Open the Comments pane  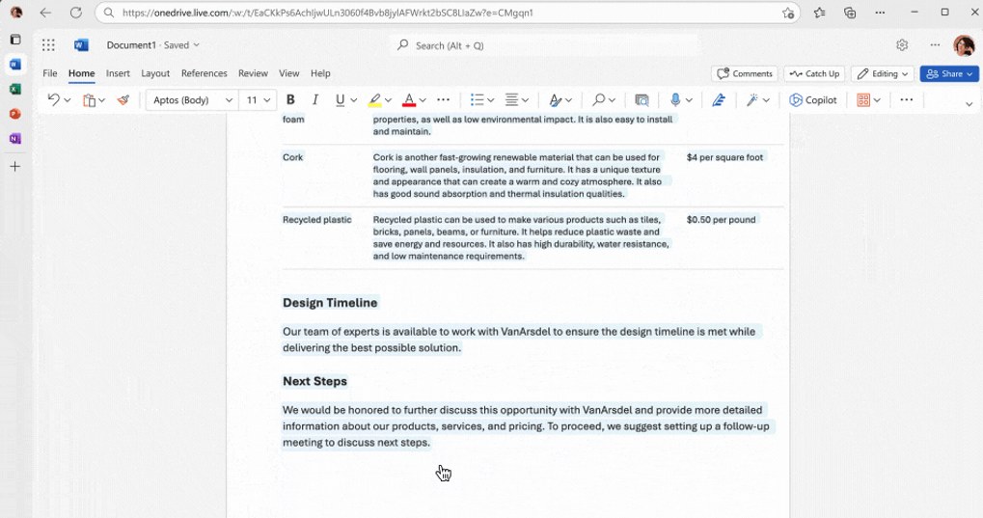(745, 73)
